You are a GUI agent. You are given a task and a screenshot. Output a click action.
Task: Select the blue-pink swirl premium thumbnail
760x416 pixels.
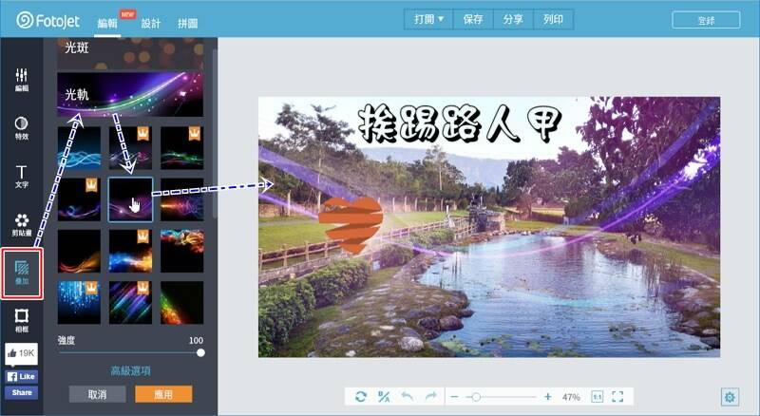click(x=79, y=199)
